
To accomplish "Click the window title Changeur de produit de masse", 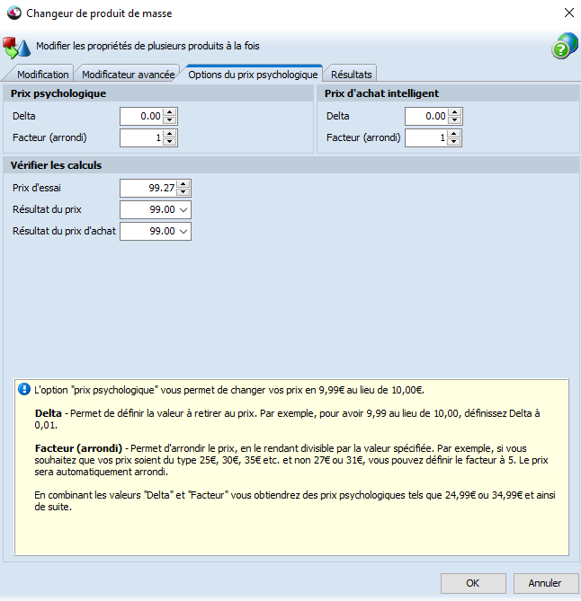I will [99, 13].
